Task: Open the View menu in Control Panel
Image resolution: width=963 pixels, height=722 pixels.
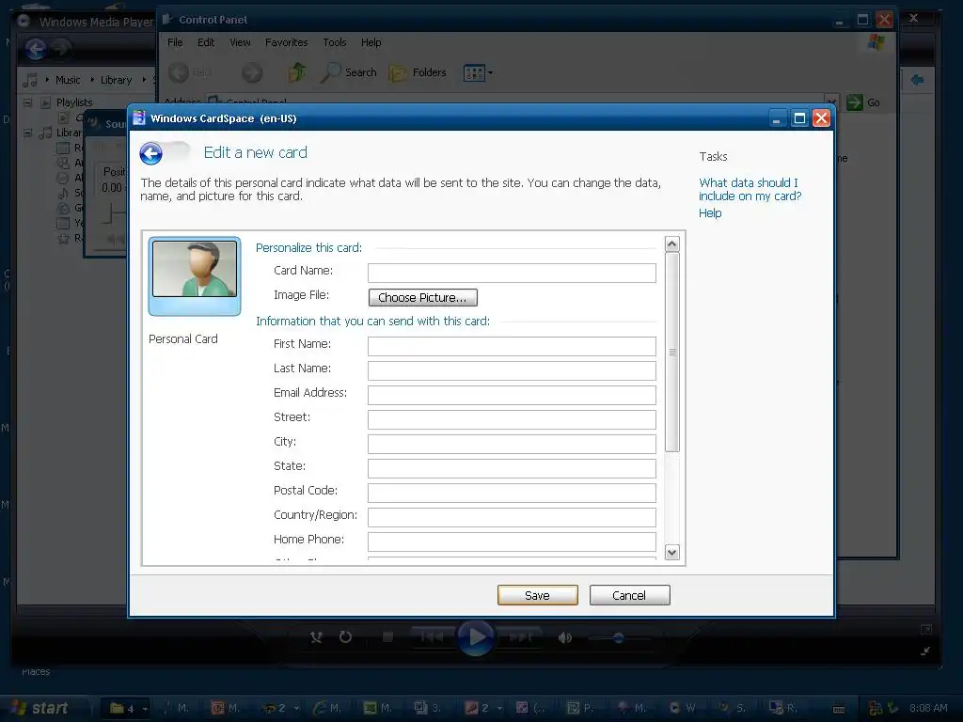Action: [240, 42]
